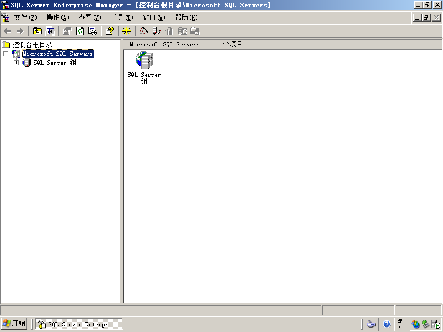The height and width of the screenshot is (332, 443).
Task: Expand the SQL Server 组 tree node
Action: [x=17, y=63]
